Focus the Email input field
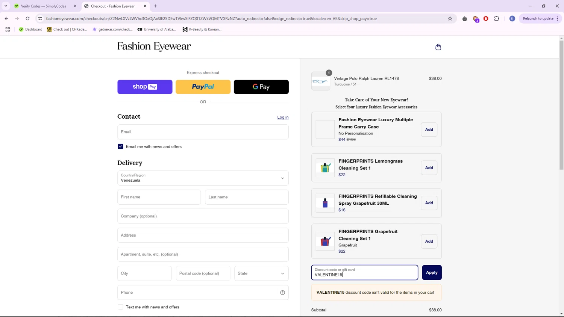 tap(203, 132)
